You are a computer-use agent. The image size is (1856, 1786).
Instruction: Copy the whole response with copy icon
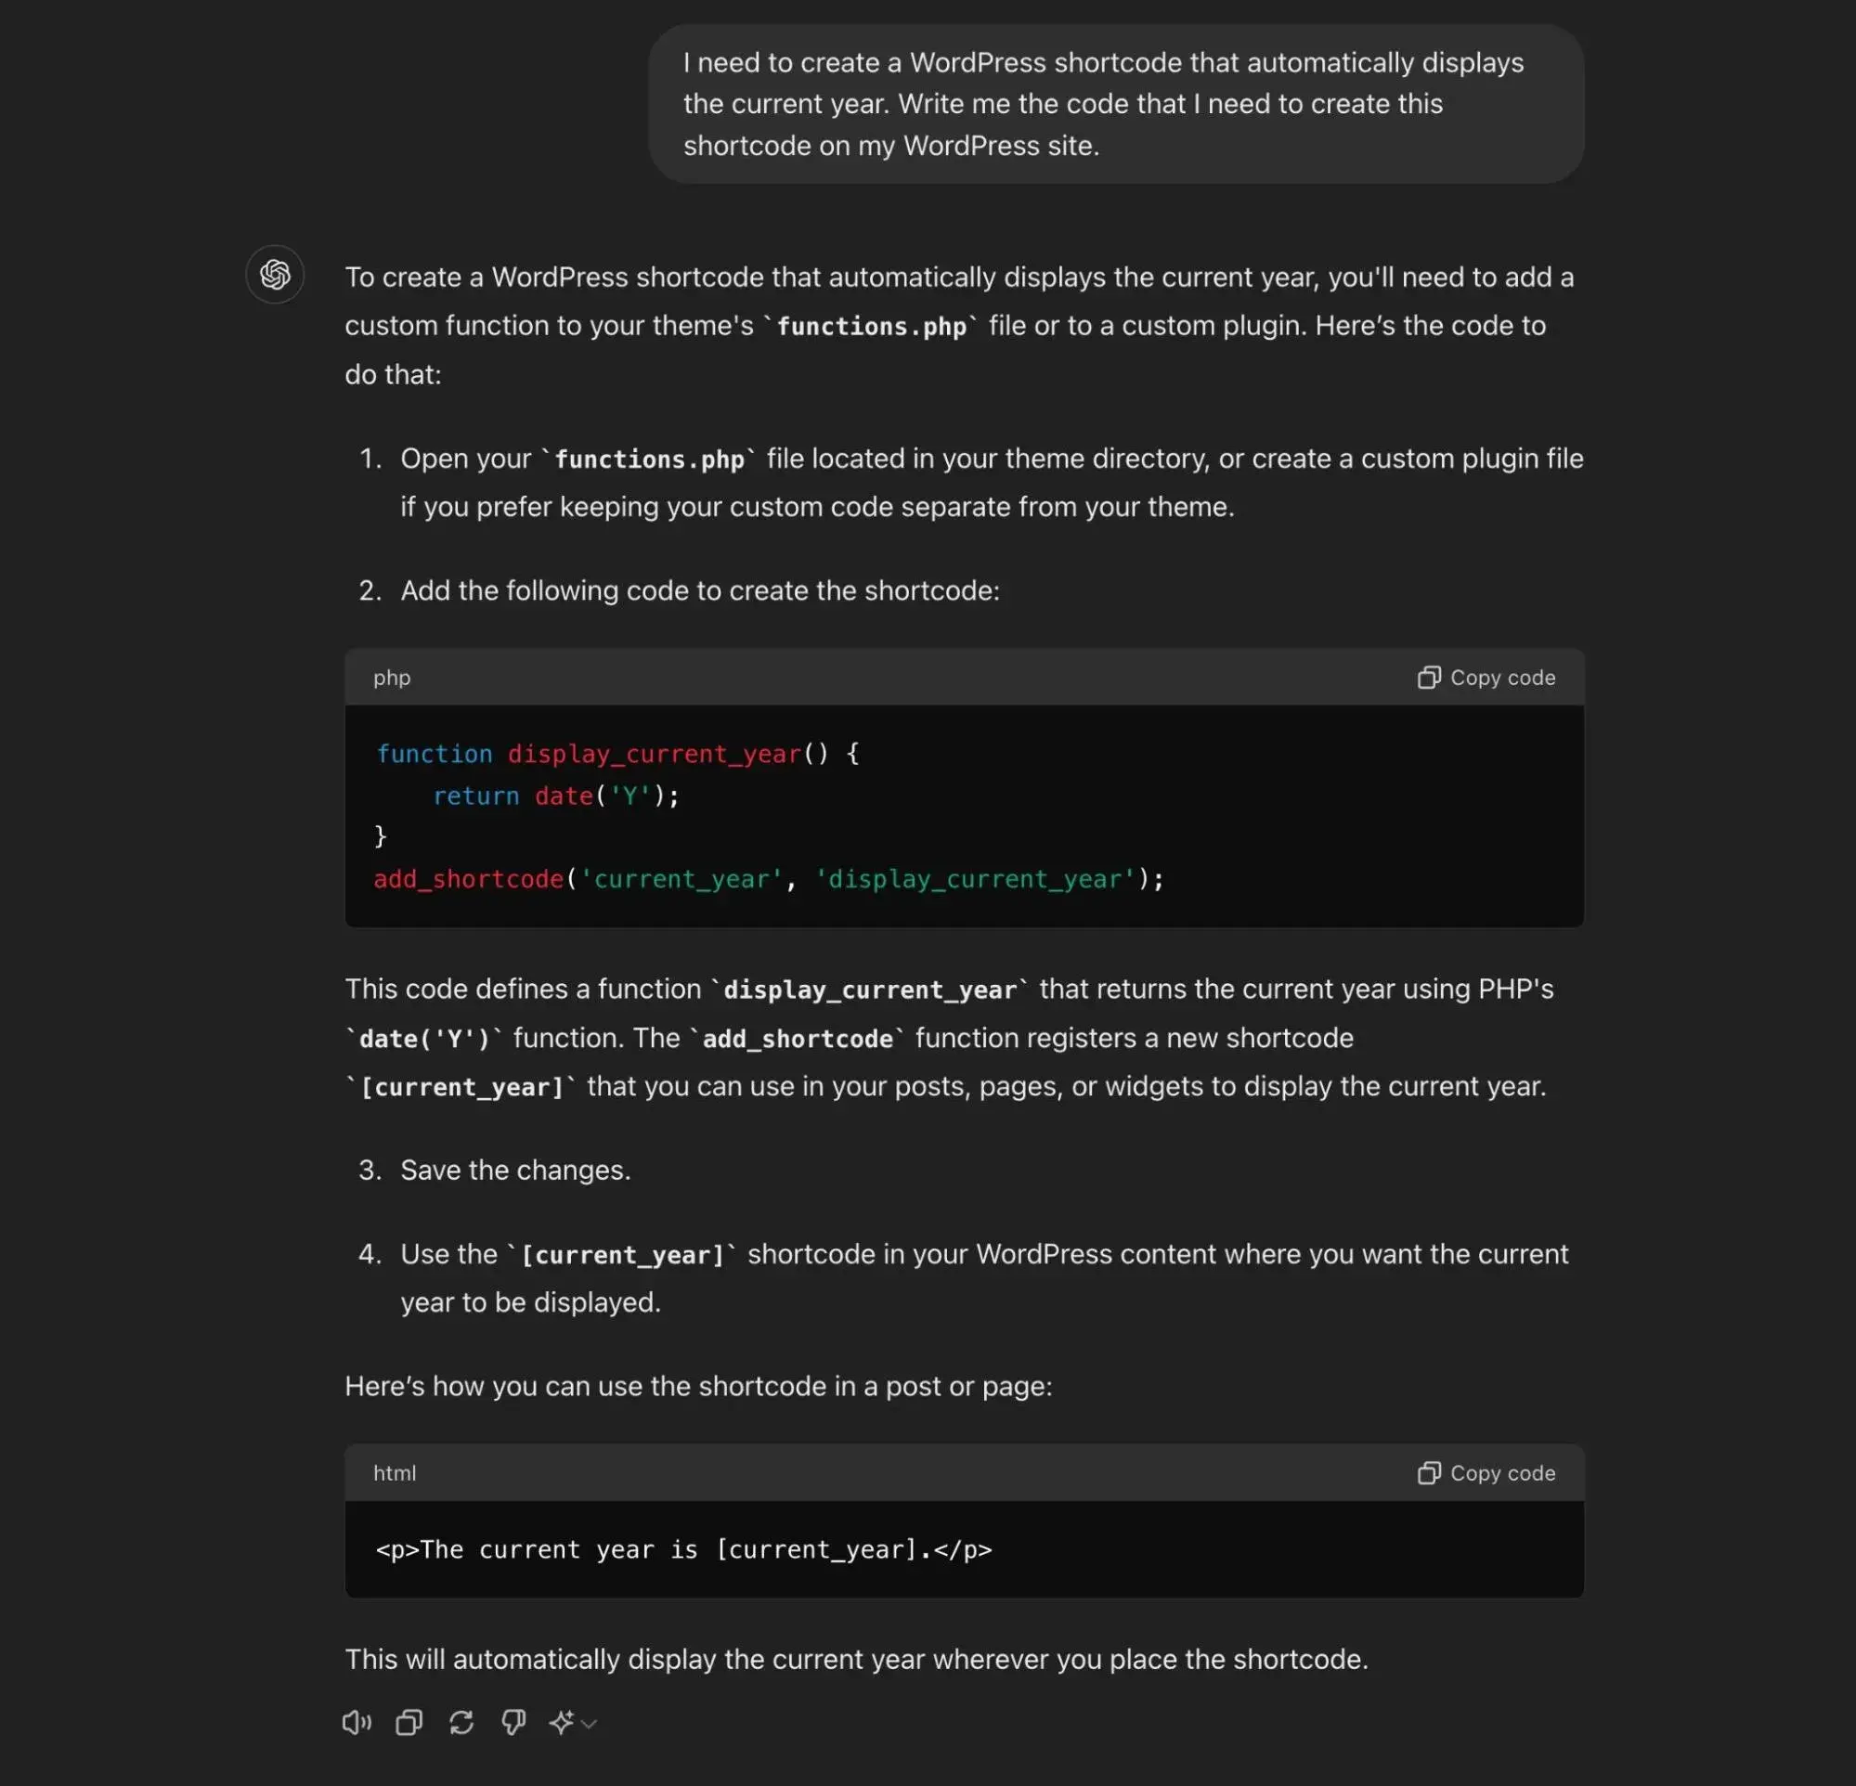(409, 1723)
